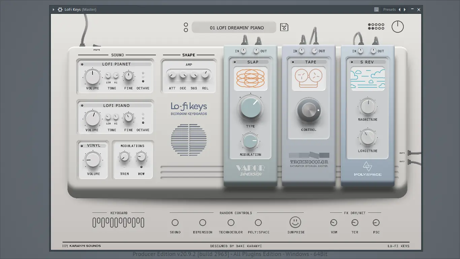Click the power button icon
Viewport: 460px width, 259px height.
(x=398, y=27)
